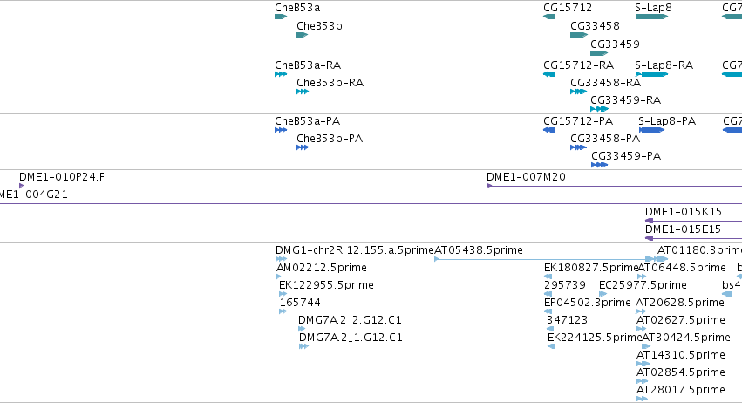The image size is (742, 403).
Task: Click the CG33459-PA protein arrows
Action: click(x=600, y=165)
